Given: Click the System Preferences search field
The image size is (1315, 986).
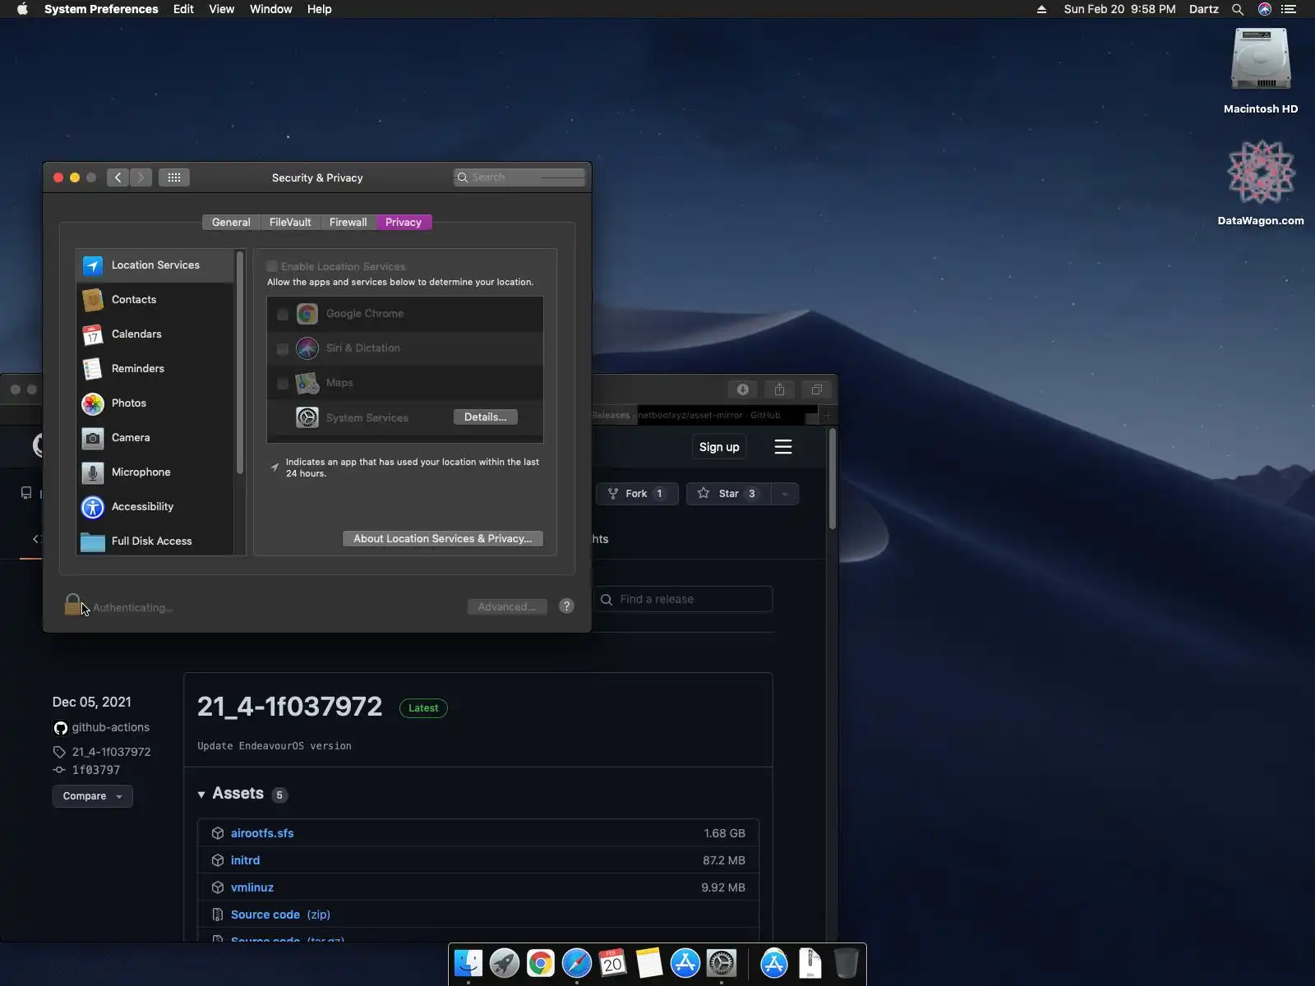Looking at the screenshot, I should coord(519,177).
